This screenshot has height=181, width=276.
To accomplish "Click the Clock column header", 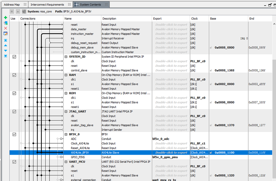I will click(199, 19).
